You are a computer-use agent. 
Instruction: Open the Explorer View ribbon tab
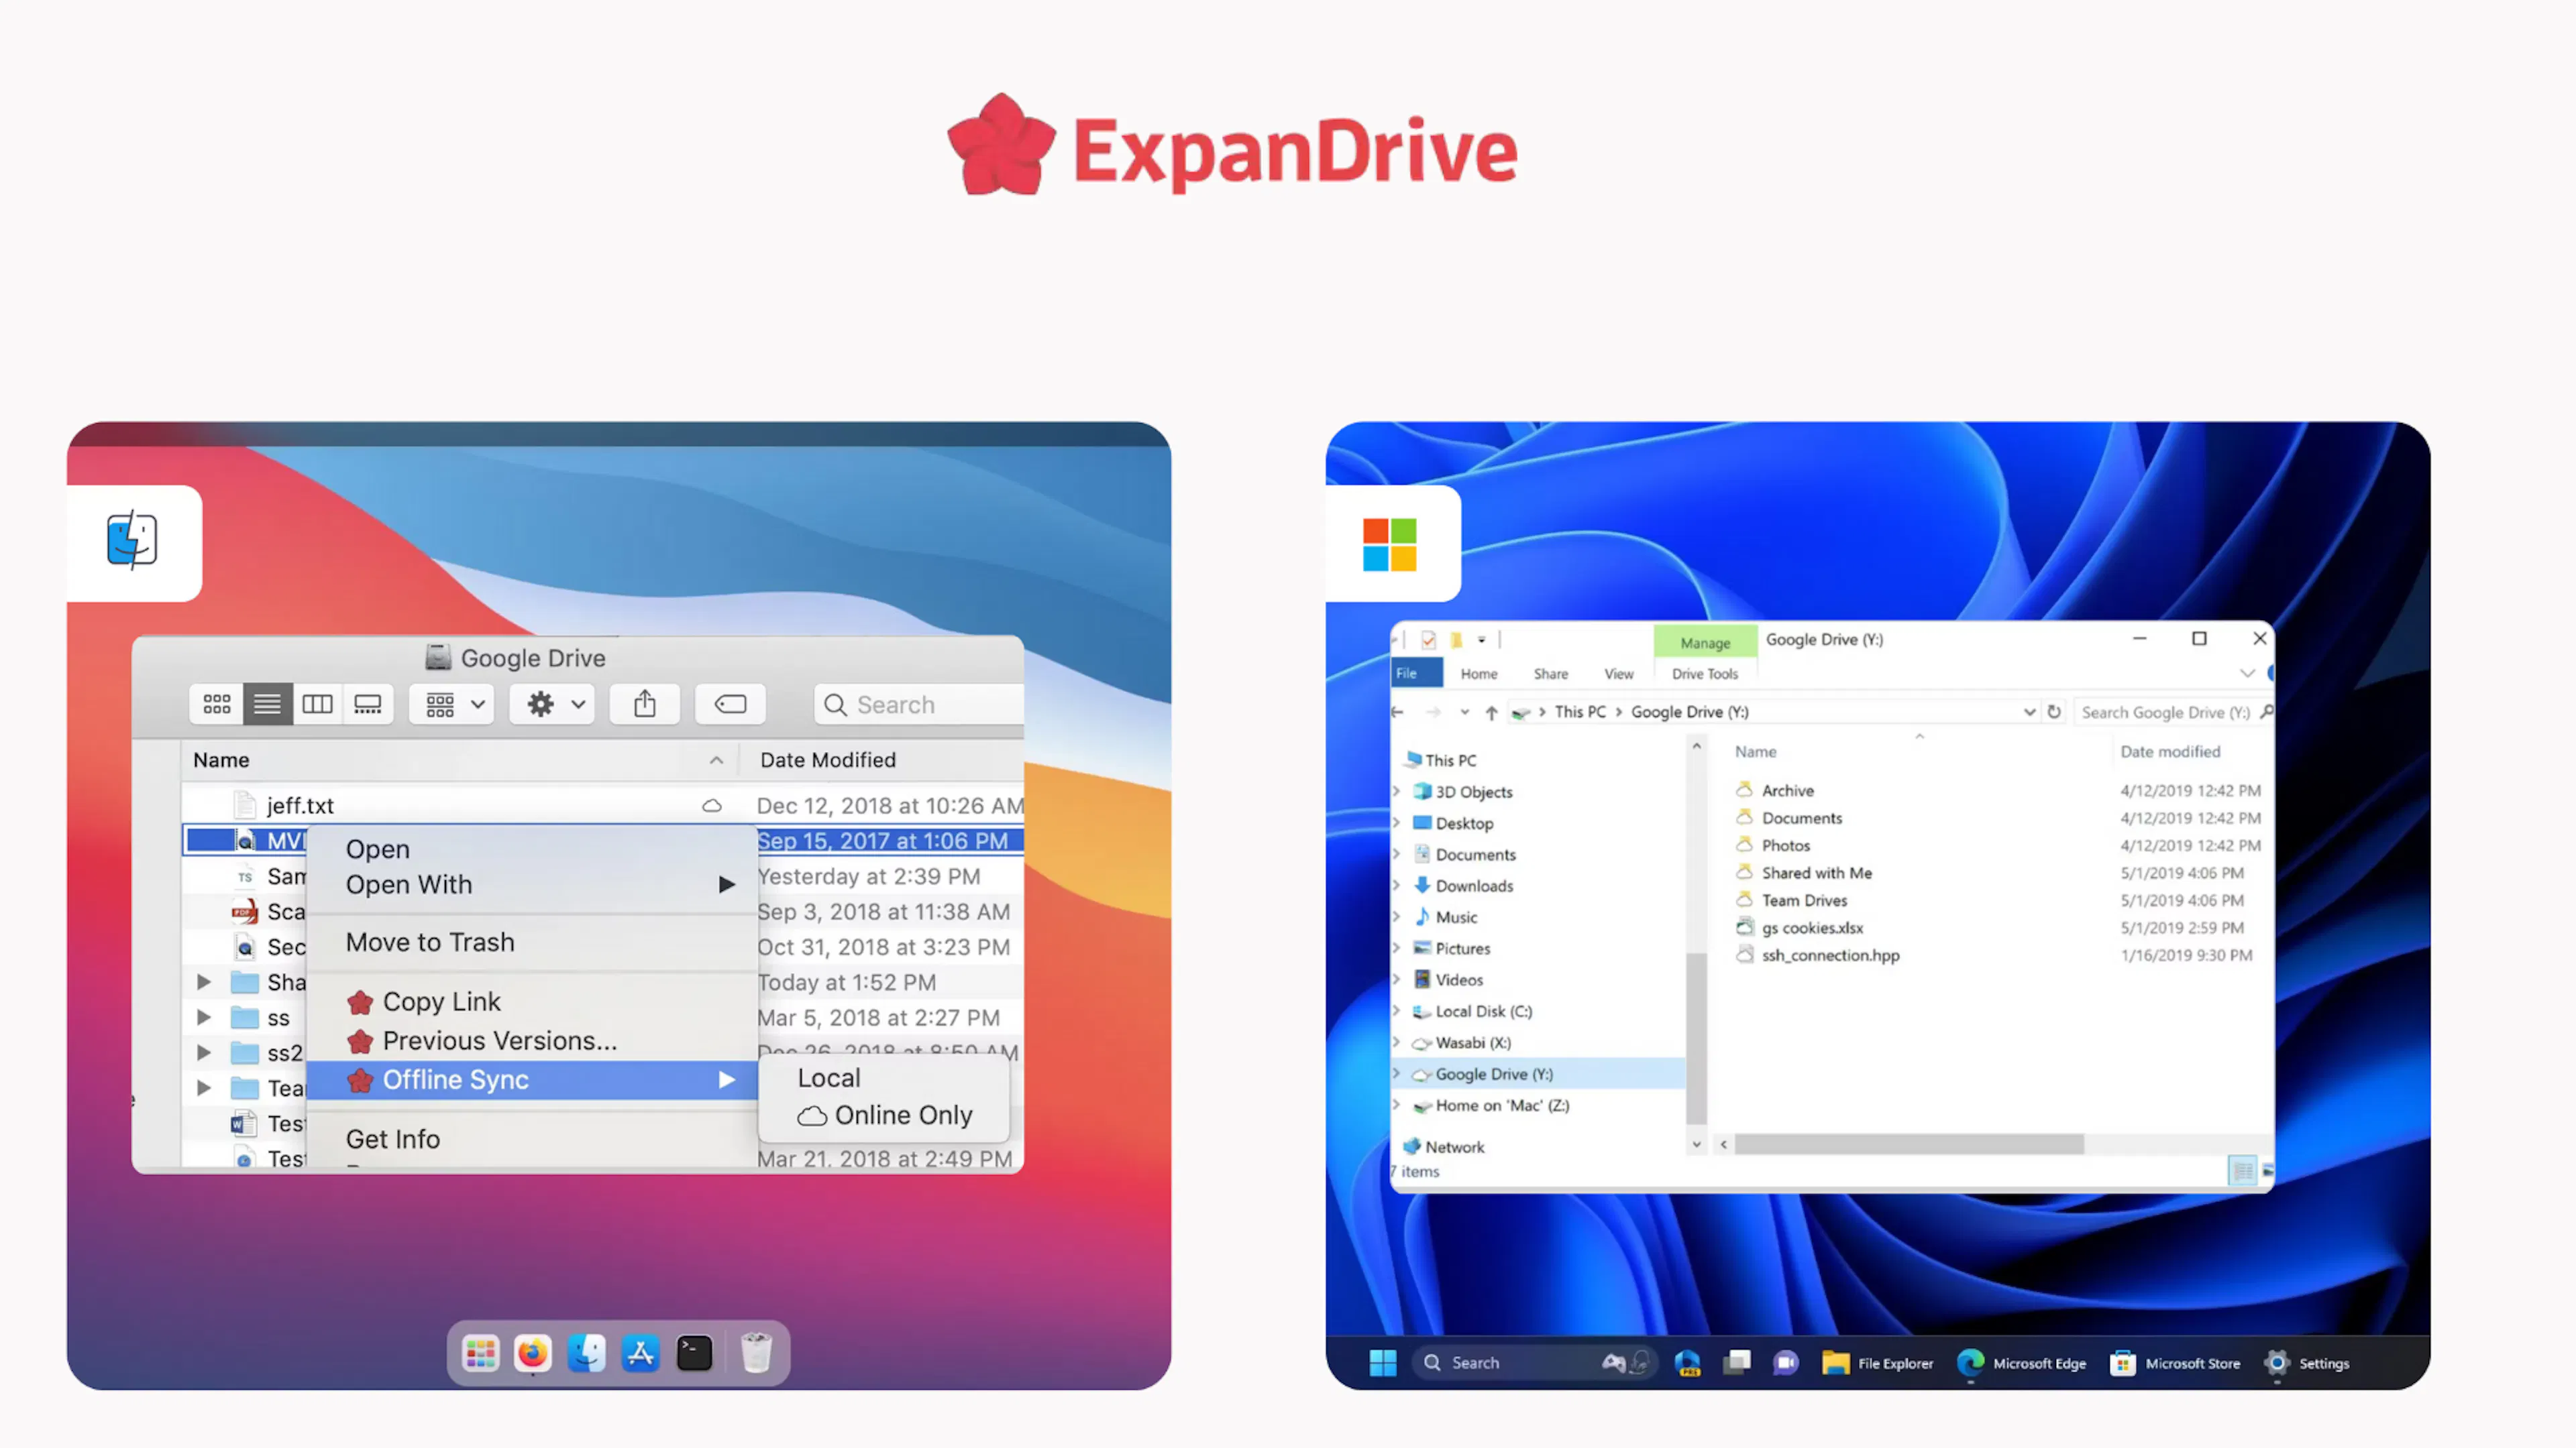1618,674
